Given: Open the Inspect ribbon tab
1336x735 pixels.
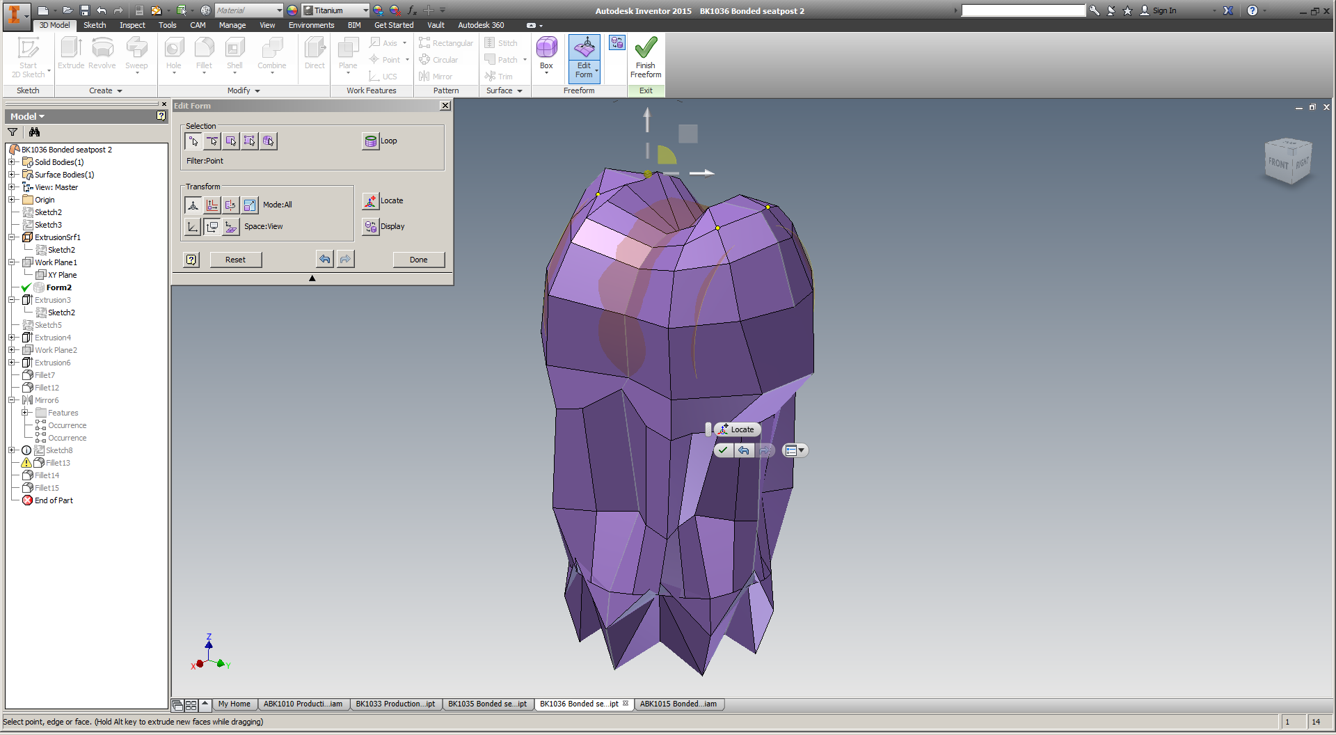Looking at the screenshot, I should (x=132, y=25).
